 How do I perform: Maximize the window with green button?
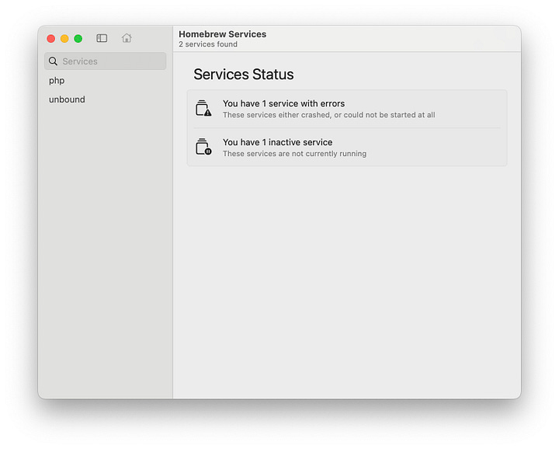tap(78, 39)
